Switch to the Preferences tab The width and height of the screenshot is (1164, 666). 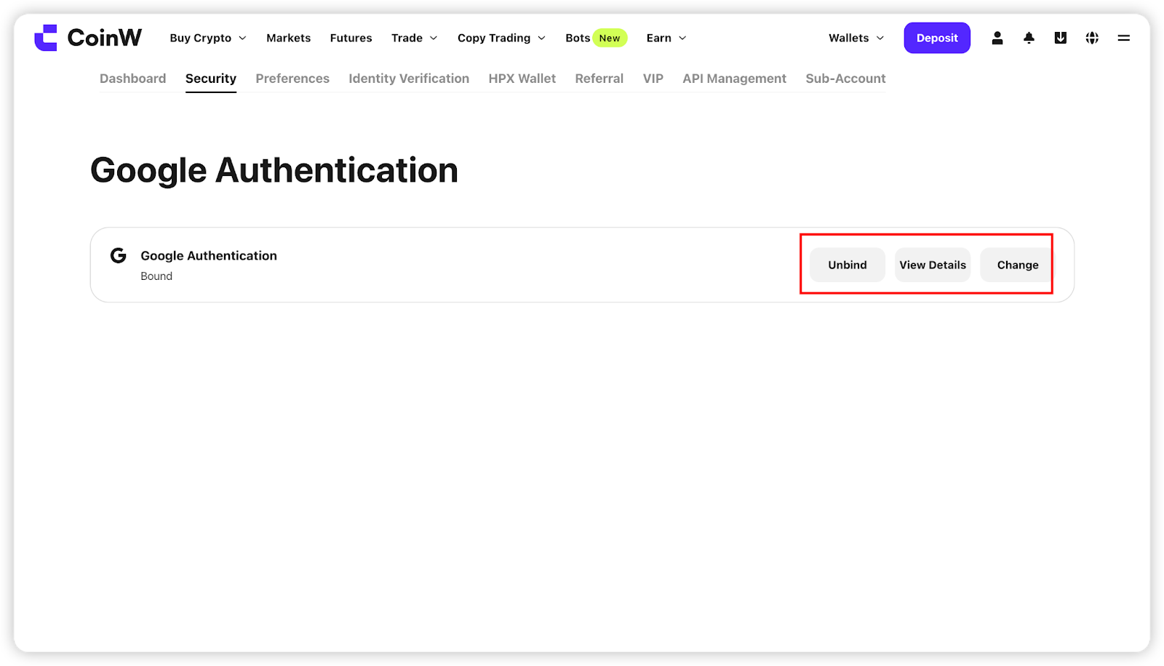292,79
